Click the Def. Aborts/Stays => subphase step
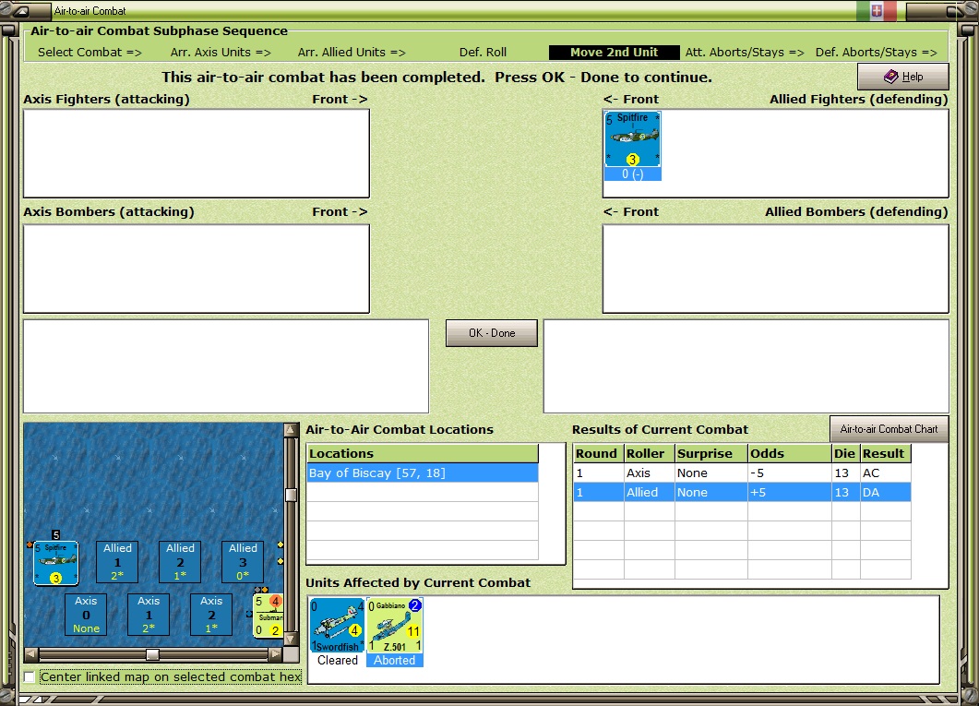979x706 pixels. tap(876, 53)
